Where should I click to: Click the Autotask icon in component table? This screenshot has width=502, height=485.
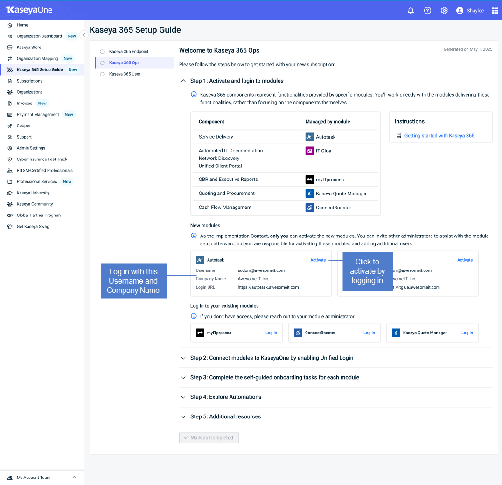[x=310, y=137]
